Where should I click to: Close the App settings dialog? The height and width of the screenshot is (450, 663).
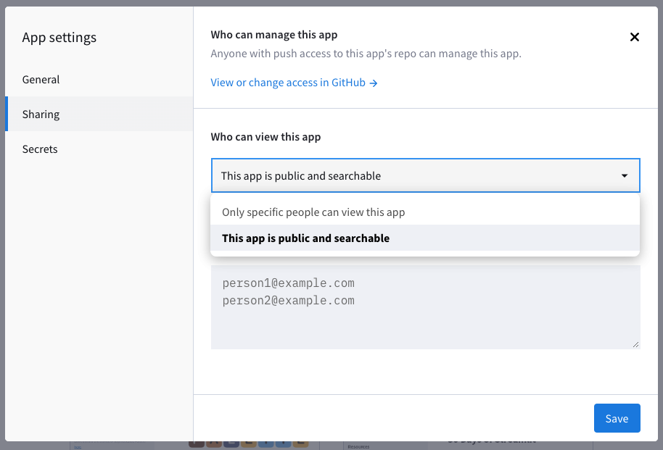point(634,37)
